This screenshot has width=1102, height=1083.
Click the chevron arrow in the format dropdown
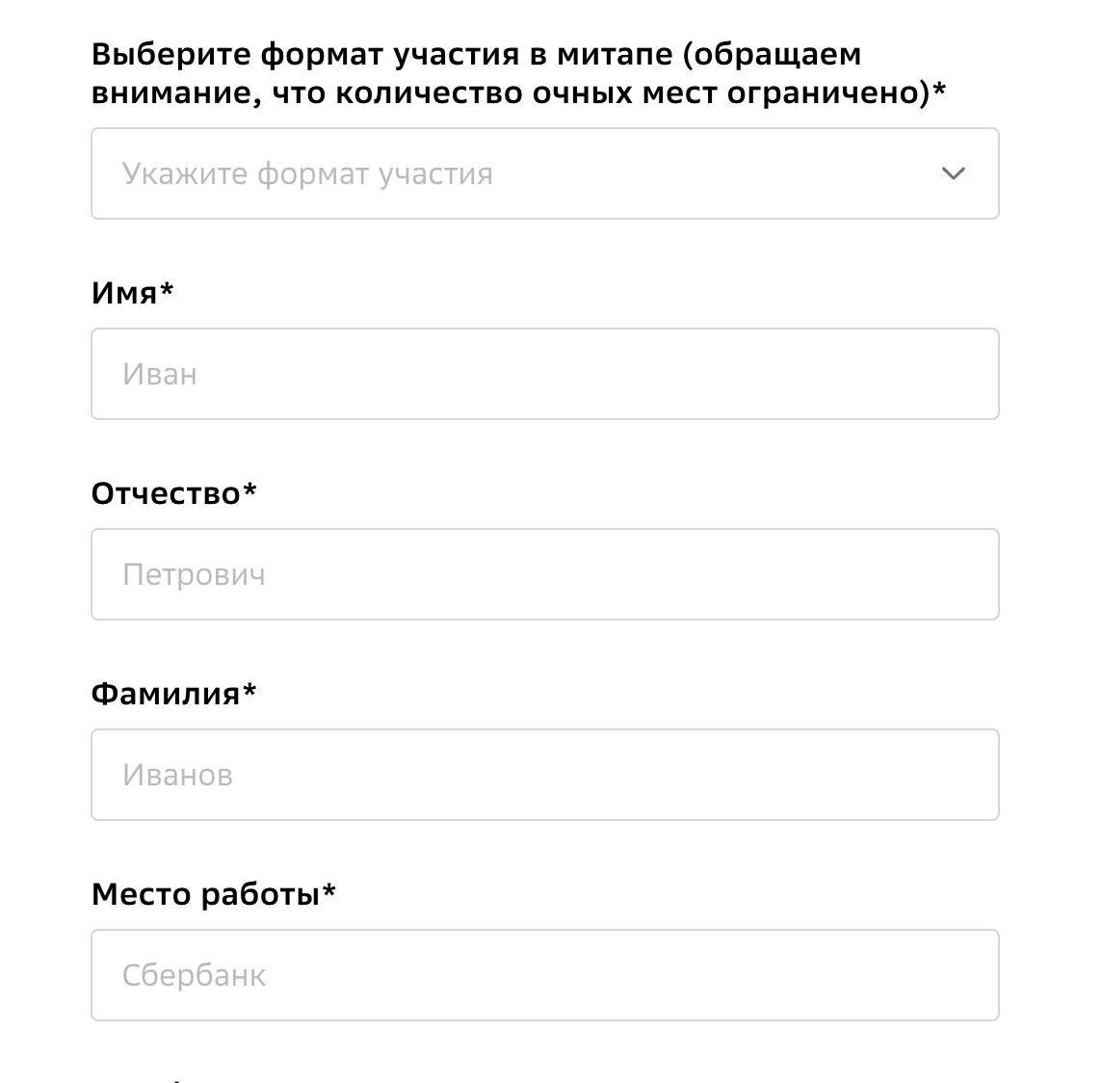[x=953, y=173]
